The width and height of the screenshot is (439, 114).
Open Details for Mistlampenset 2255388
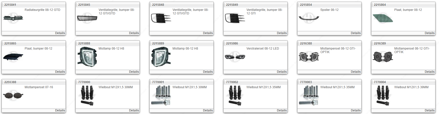tap(60, 110)
